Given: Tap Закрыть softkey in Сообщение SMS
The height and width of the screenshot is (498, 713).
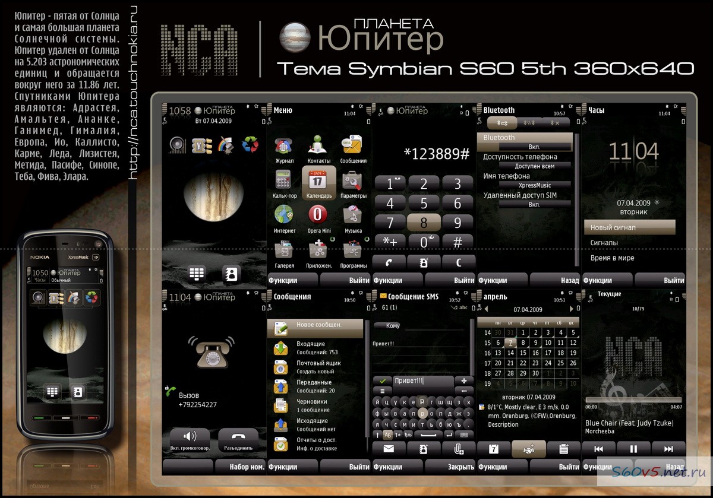Looking at the screenshot, I should tap(450, 467).
